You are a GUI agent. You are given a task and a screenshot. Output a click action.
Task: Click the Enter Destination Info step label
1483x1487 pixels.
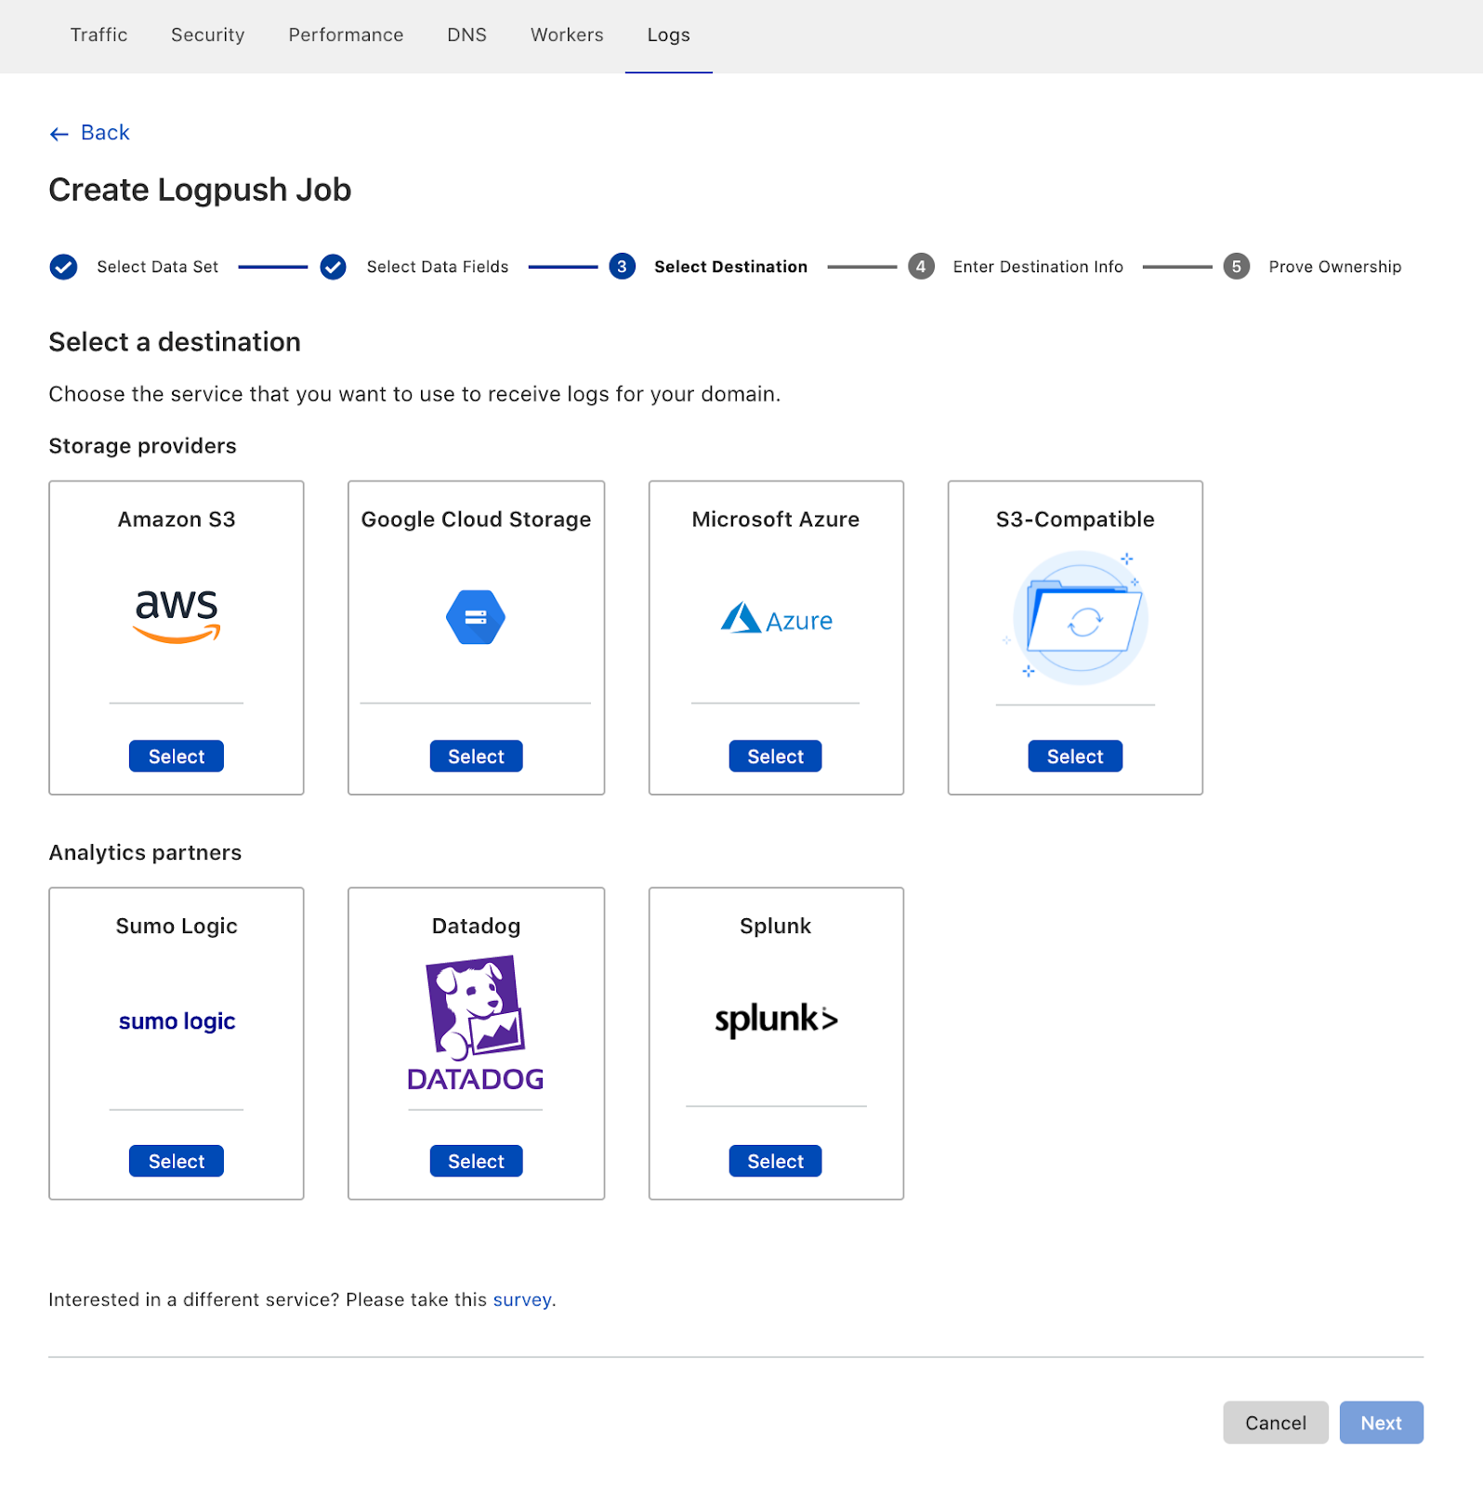coord(1038,267)
